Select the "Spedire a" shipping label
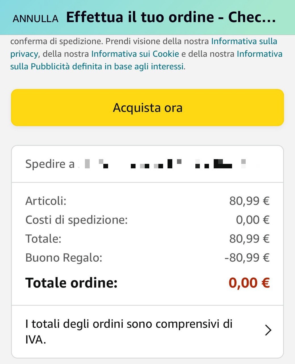 50,164
